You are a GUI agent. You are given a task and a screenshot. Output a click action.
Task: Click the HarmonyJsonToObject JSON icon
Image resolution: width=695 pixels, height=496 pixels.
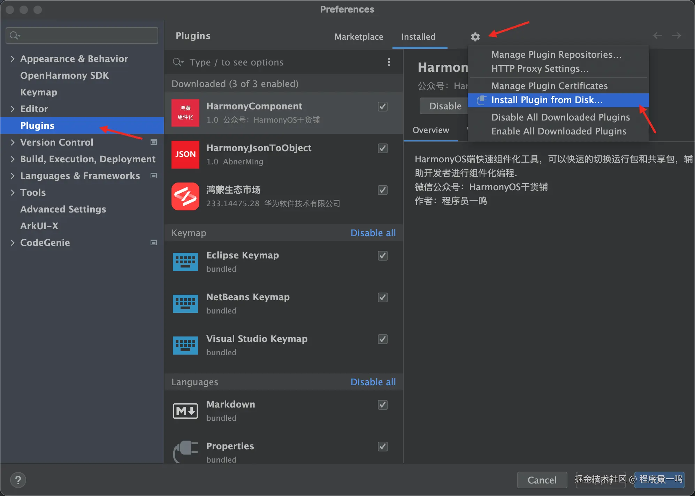[x=185, y=154]
